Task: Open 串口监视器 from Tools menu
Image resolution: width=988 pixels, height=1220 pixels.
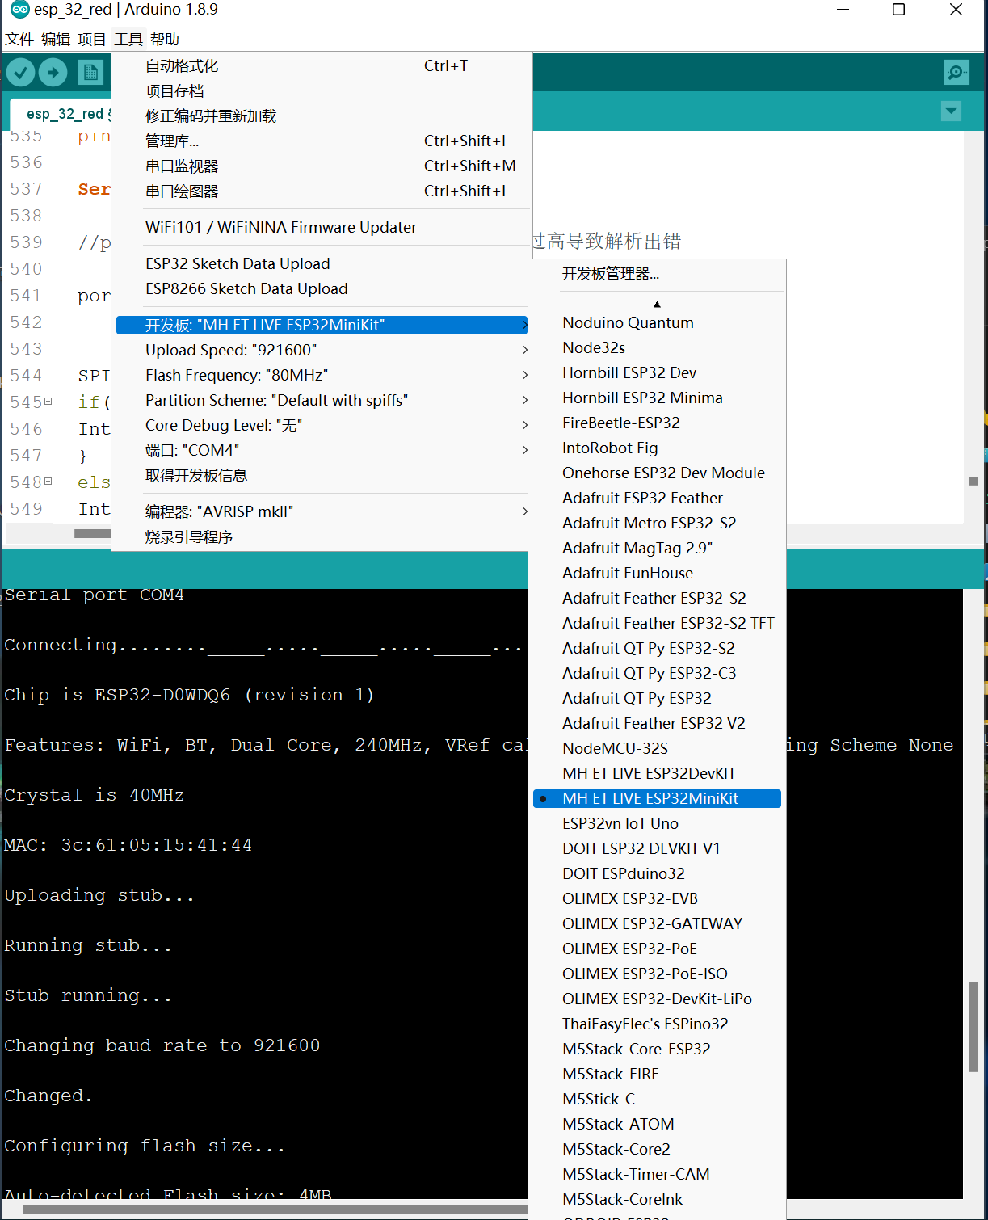Action: point(322,166)
